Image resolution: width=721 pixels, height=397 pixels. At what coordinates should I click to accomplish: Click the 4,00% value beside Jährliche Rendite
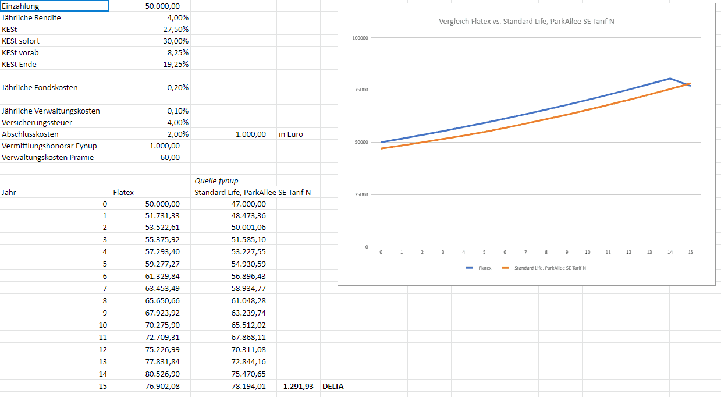[150, 17]
